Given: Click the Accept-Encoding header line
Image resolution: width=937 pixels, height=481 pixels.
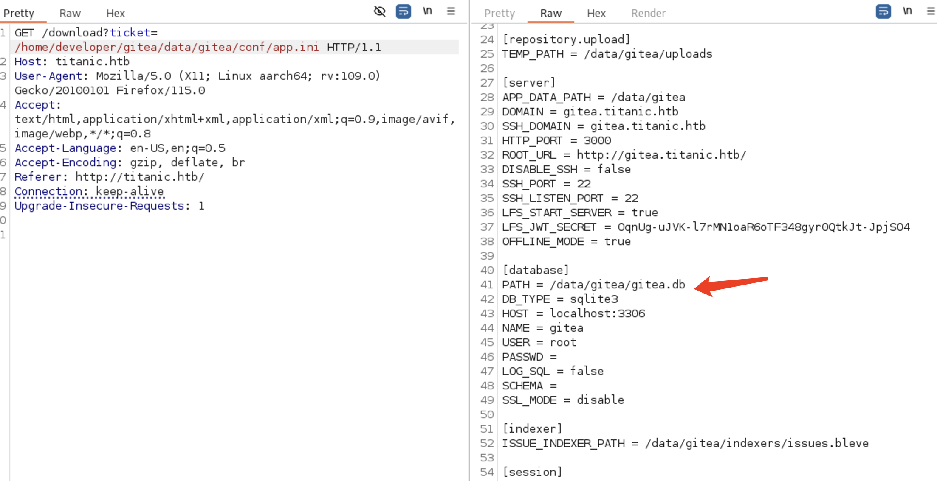Looking at the screenshot, I should 130,162.
